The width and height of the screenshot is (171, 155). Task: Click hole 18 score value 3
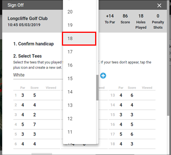132,144
